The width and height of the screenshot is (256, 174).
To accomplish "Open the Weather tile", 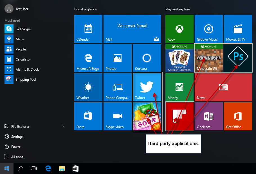I will [88, 87].
